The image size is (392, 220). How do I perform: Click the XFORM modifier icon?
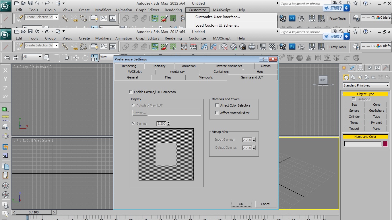(x=327, y=58)
